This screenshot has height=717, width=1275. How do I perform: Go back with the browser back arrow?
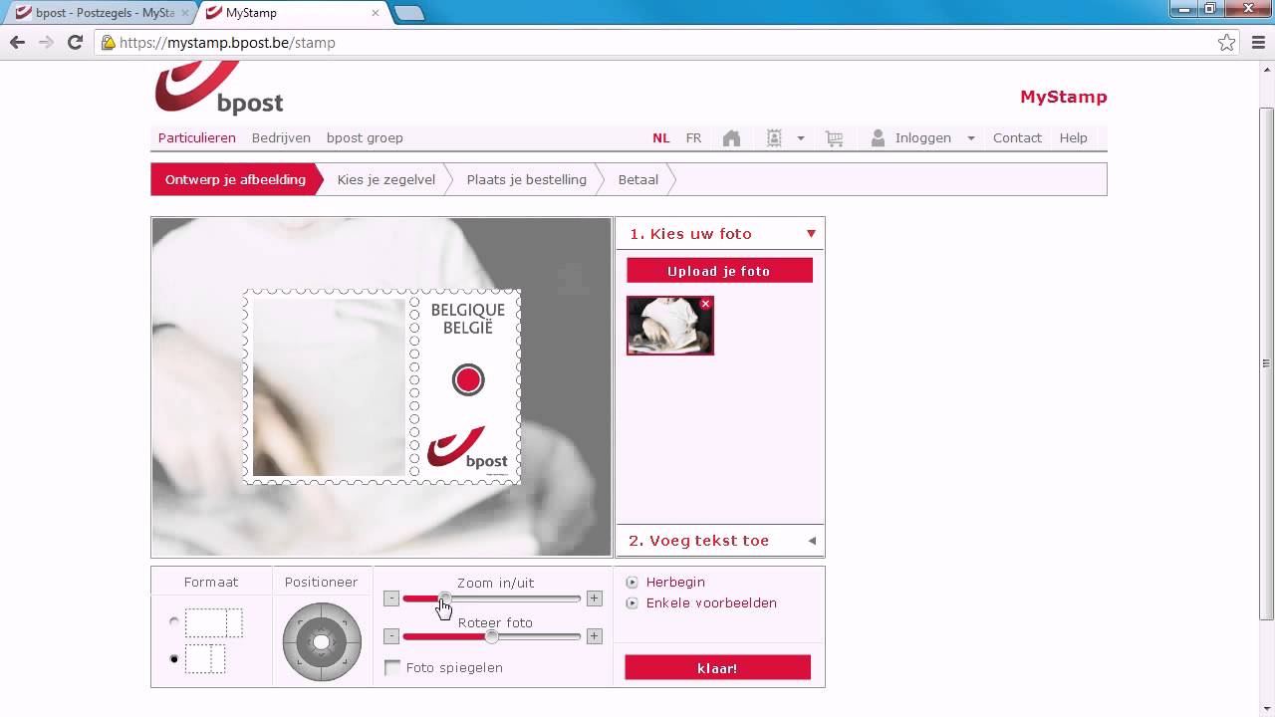coord(17,42)
